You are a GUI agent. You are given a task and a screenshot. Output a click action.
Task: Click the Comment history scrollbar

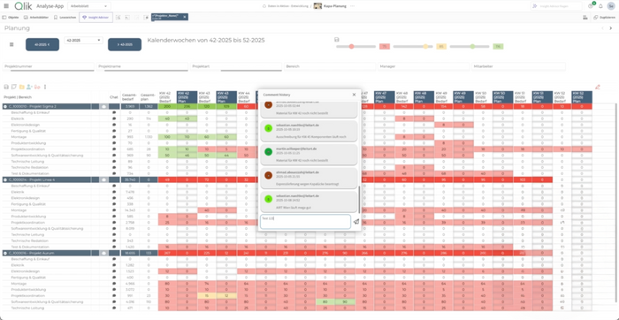click(359, 199)
